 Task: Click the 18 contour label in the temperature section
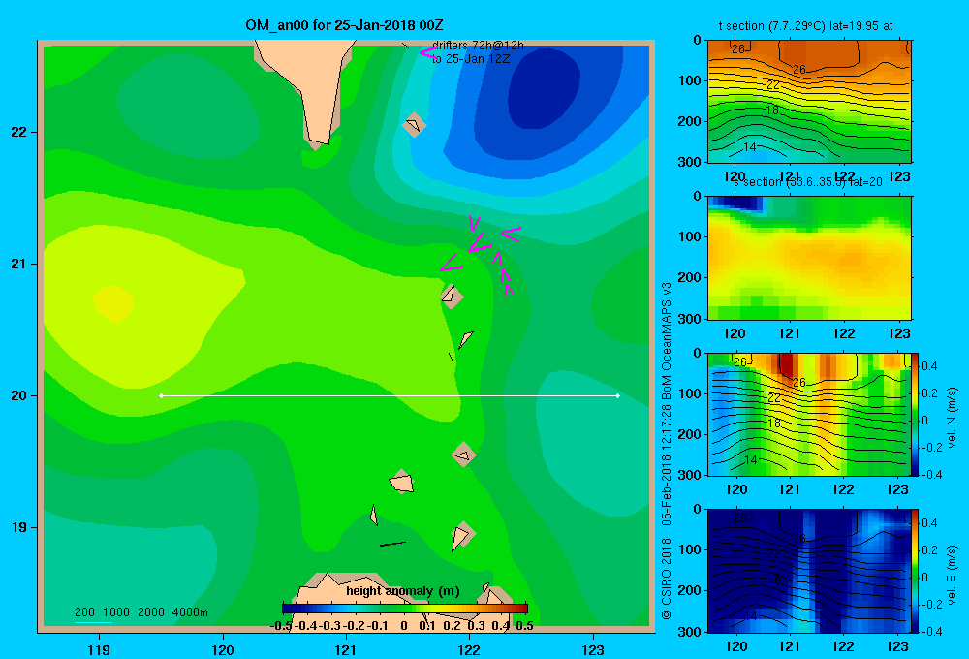772,110
